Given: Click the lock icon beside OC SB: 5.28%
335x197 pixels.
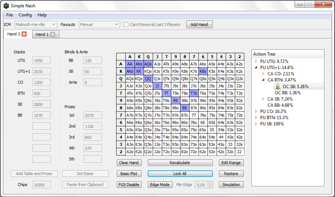Looking at the screenshot, I should [278, 86].
